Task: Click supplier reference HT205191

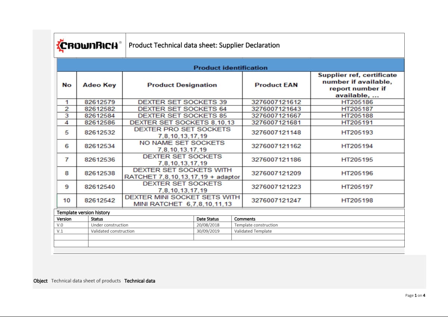Action: [x=357, y=122]
